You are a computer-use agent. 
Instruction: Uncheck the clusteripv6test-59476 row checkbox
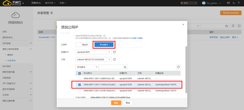coord(79,85)
